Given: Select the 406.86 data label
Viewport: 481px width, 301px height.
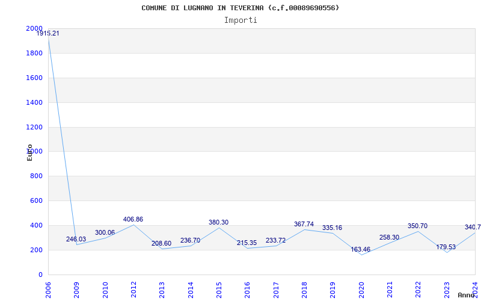Looking at the screenshot, I should (x=133, y=219).
